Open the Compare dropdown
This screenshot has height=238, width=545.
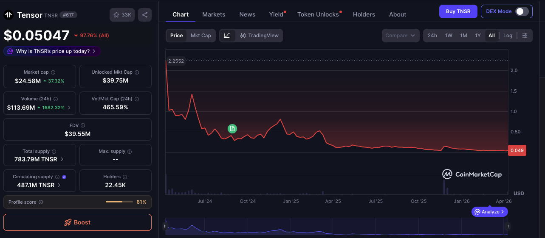[x=400, y=36]
